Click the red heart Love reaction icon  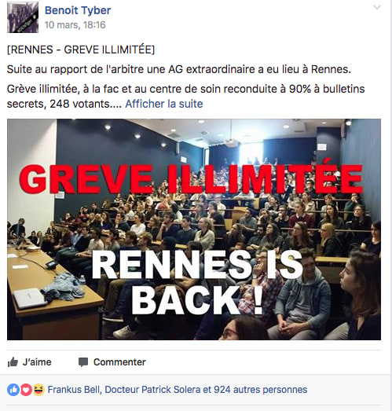tap(26, 390)
